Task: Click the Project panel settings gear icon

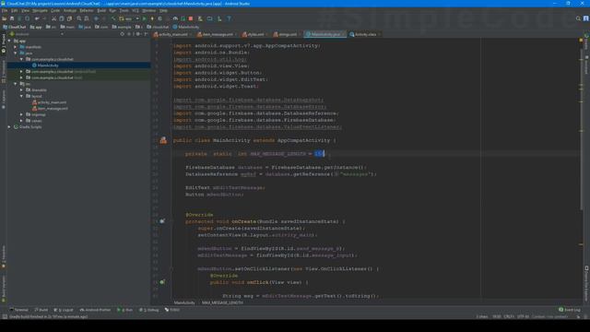Action: (x=137, y=34)
